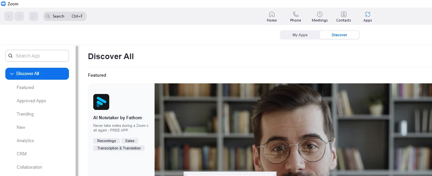Select Featured in the sidebar
The height and width of the screenshot is (176, 432).
pos(25,87)
